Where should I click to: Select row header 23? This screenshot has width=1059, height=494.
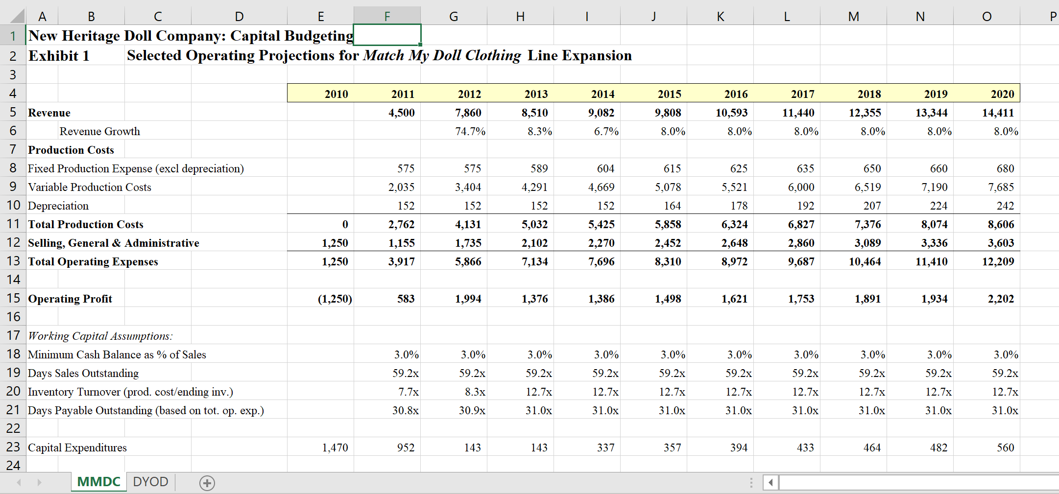(x=13, y=447)
